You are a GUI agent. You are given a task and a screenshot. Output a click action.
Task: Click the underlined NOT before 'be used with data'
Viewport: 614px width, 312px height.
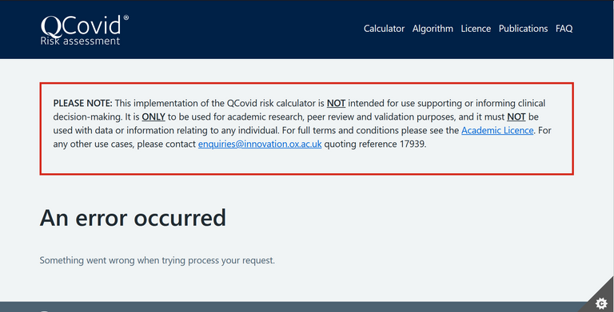tap(516, 117)
